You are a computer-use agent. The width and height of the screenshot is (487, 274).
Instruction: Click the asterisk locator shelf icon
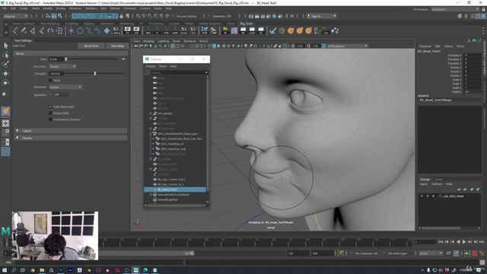tap(72, 30)
